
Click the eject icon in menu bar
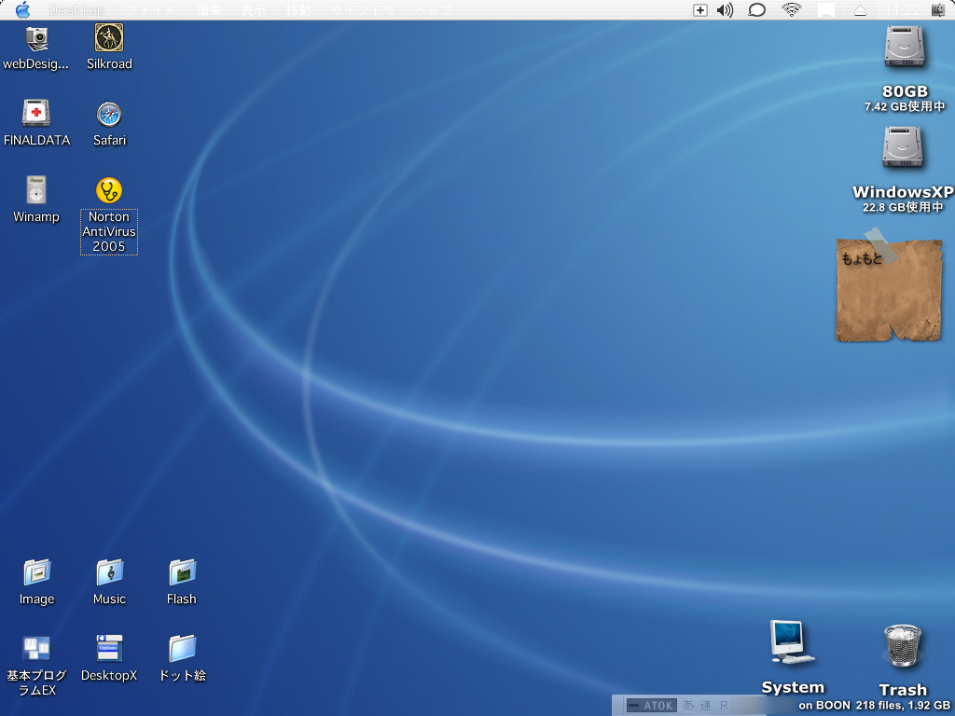pos(860,10)
